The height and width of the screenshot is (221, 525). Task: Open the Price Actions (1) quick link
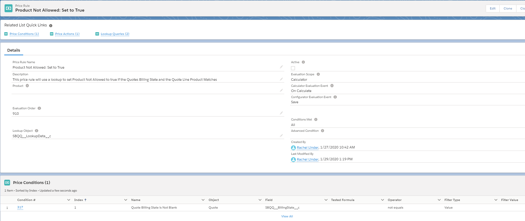pos(67,34)
